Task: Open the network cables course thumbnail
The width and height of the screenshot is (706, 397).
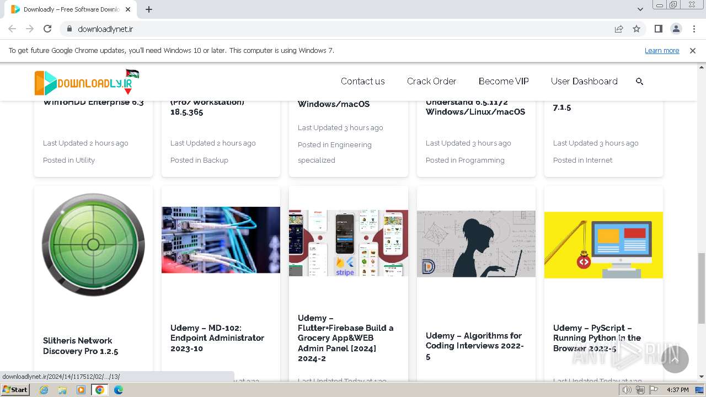Action: (x=221, y=240)
